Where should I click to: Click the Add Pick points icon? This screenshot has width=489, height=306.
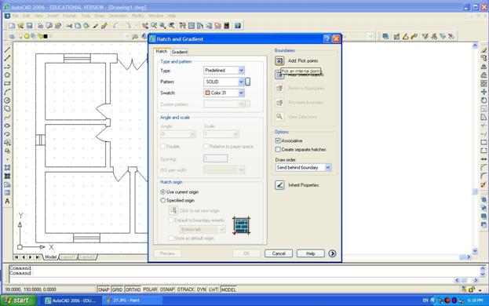point(279,60)
